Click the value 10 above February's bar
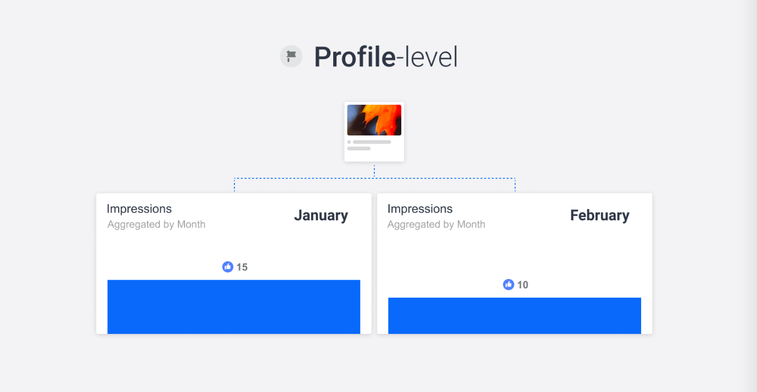Viewport: 757px width, 392px height. coord(523,285)
